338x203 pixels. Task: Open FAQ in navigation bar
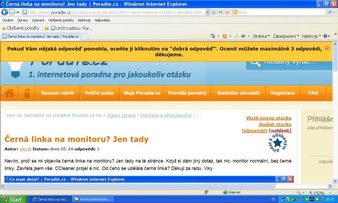click(313, 93)
